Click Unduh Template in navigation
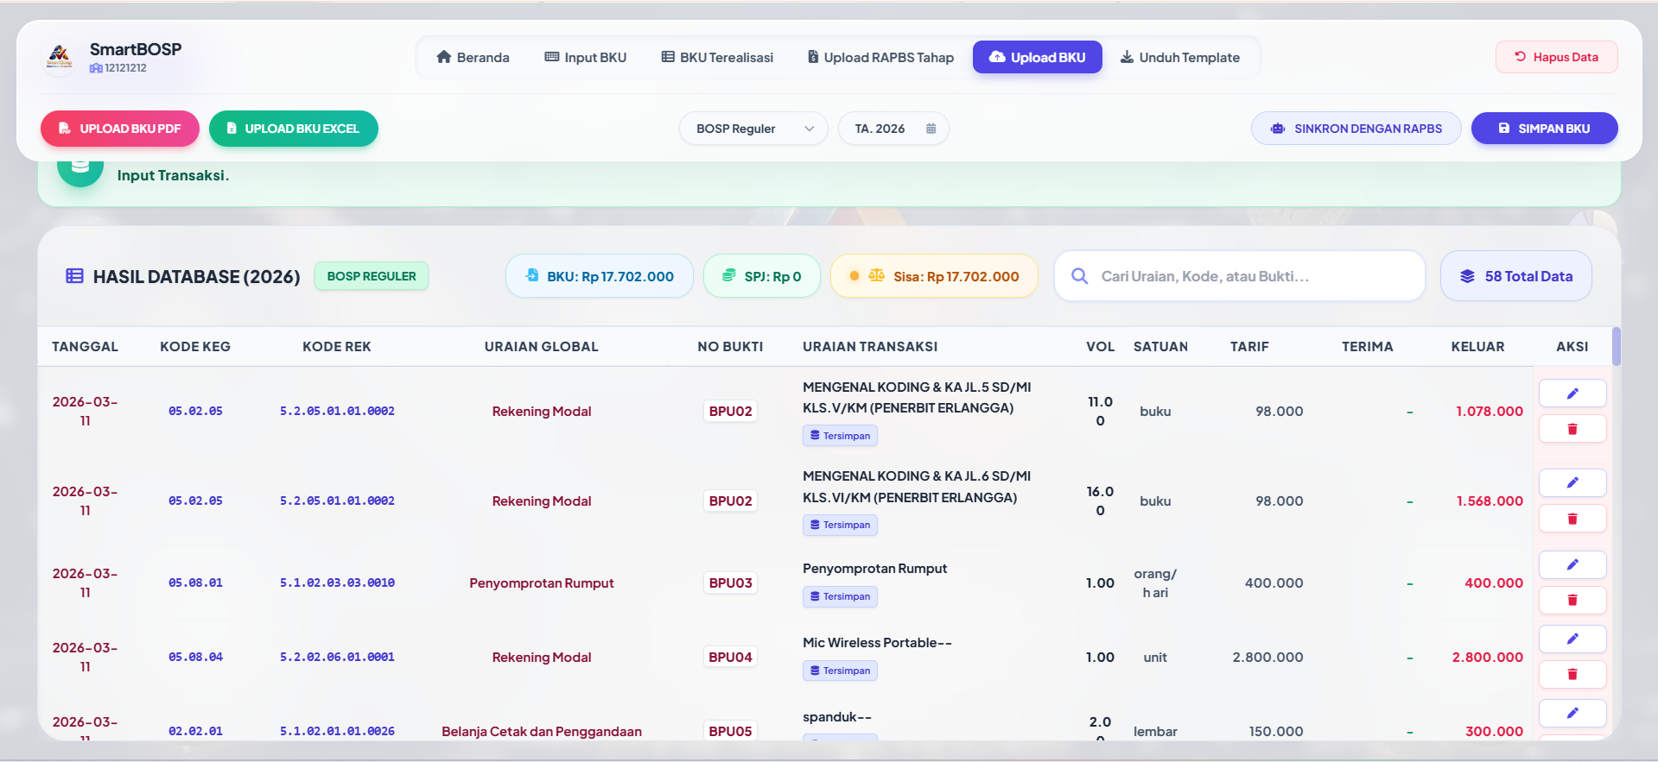 click(x=1180, y=58)
